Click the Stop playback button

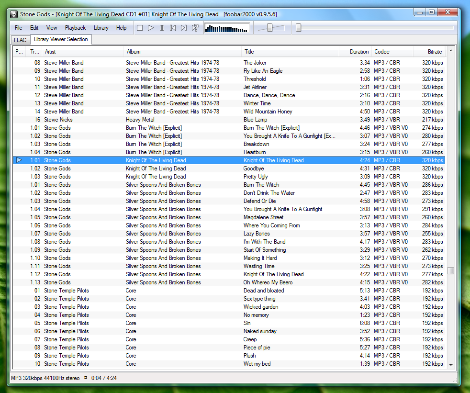[140, 28]
